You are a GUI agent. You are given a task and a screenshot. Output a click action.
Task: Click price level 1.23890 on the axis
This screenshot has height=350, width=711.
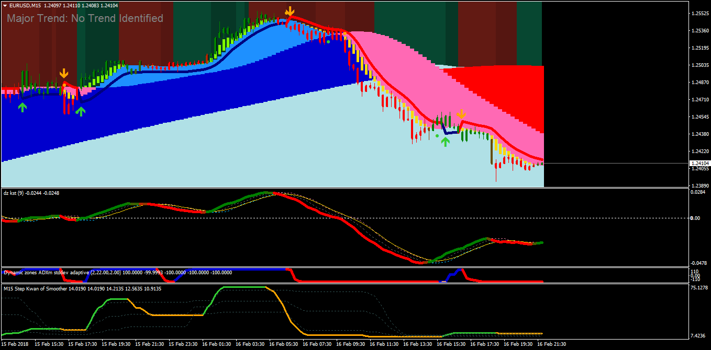700,185
